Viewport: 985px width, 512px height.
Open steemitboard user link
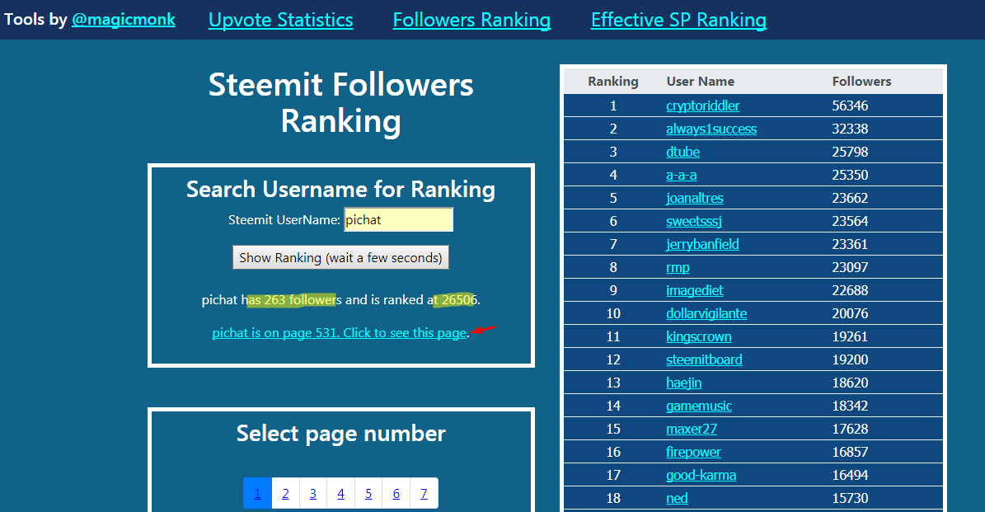[x=704, y=360]
